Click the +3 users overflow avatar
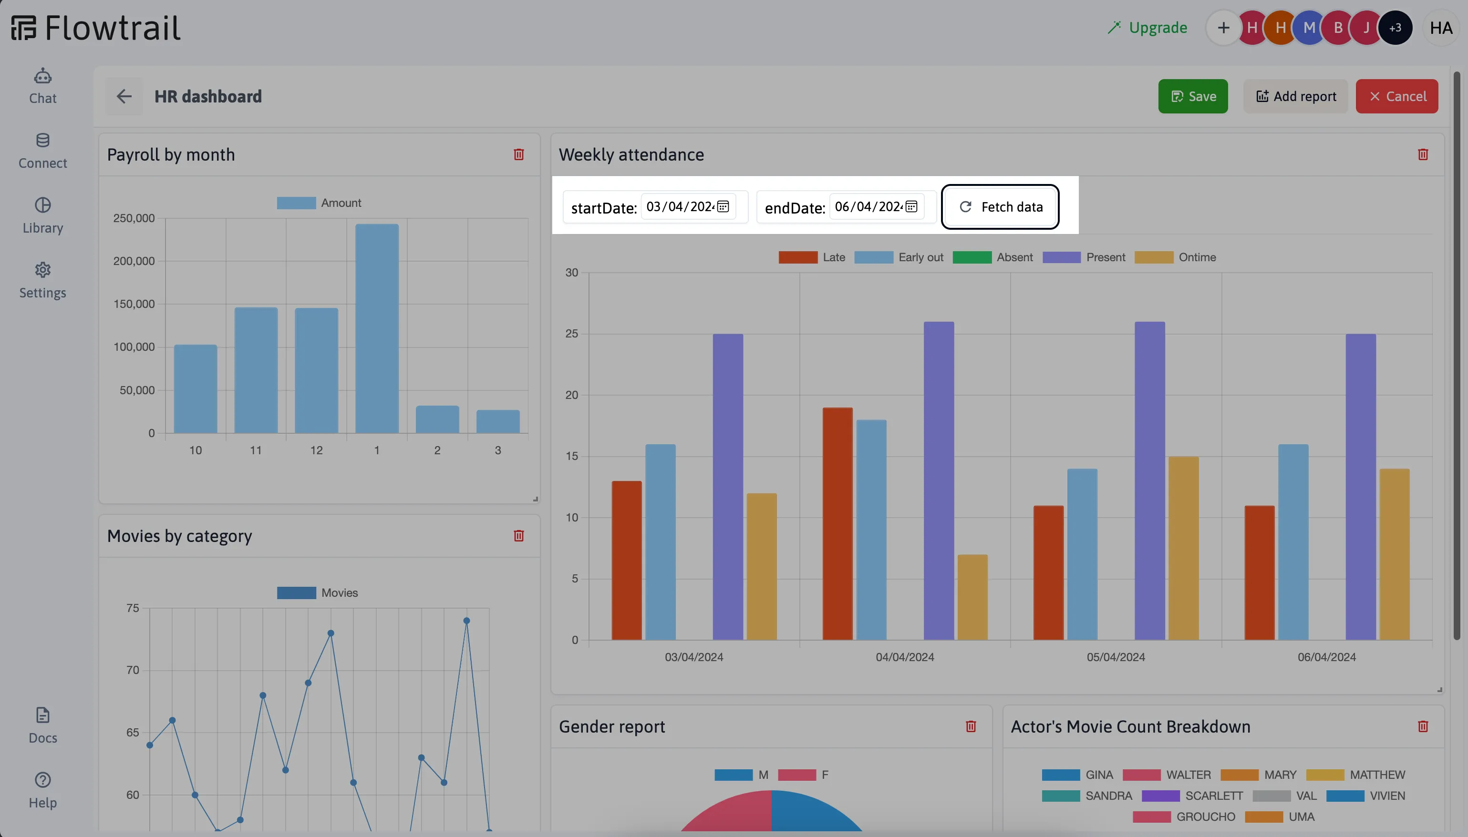The width and height of the screenshot is (1468, 837). coord(1396,27)
